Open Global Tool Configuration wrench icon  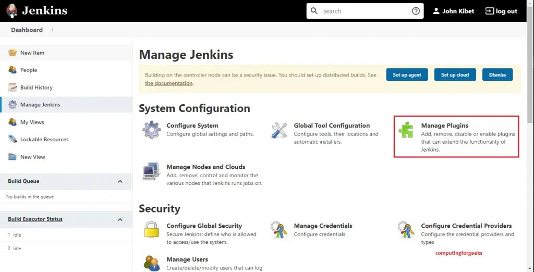tap(279, 130)
